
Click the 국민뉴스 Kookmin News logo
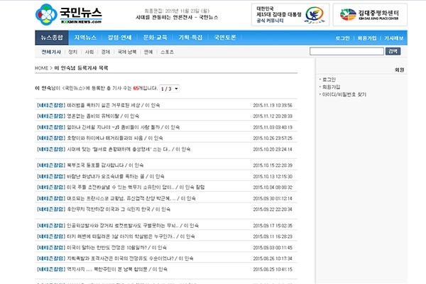tap(69, 15)
